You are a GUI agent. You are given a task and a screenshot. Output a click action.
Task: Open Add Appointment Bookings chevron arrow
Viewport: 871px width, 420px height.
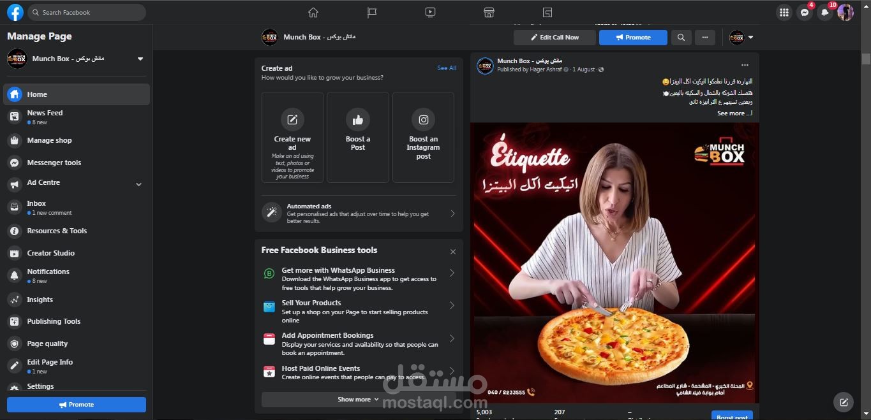click(x=452, y=338)
